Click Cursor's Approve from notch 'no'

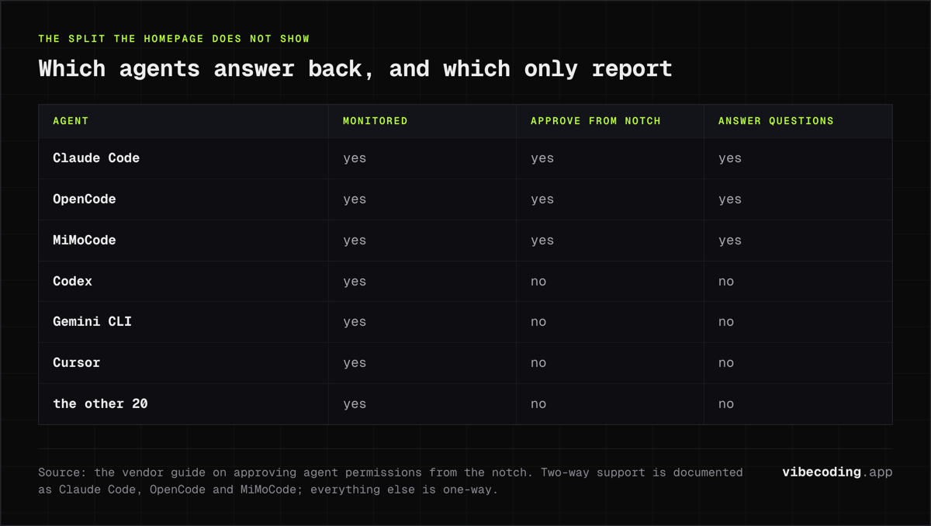tap(538, 363)
